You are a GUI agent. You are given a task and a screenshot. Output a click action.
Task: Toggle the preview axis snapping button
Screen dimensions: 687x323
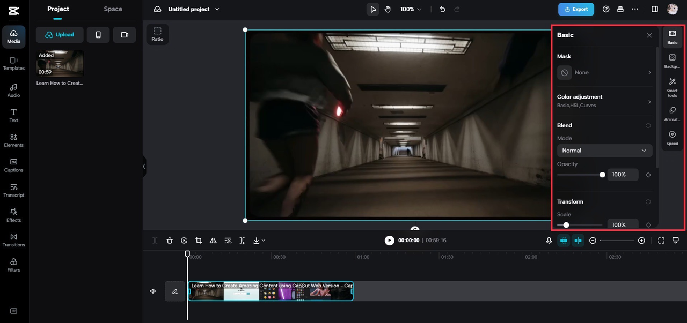coord(578,241)
